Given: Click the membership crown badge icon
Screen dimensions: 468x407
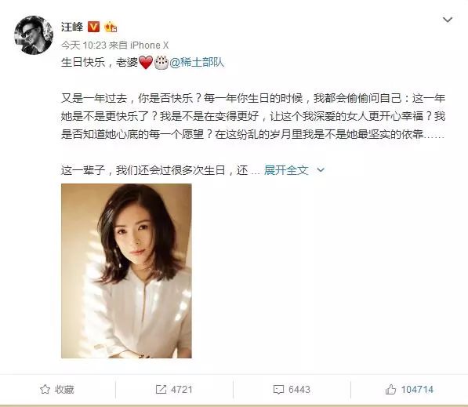Looking at the screenshot, I should (111, 27).
